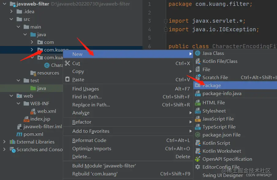Select Replace in Path menu item
Image resolution: width=277 pixels, height=180 pixels.
128,105
